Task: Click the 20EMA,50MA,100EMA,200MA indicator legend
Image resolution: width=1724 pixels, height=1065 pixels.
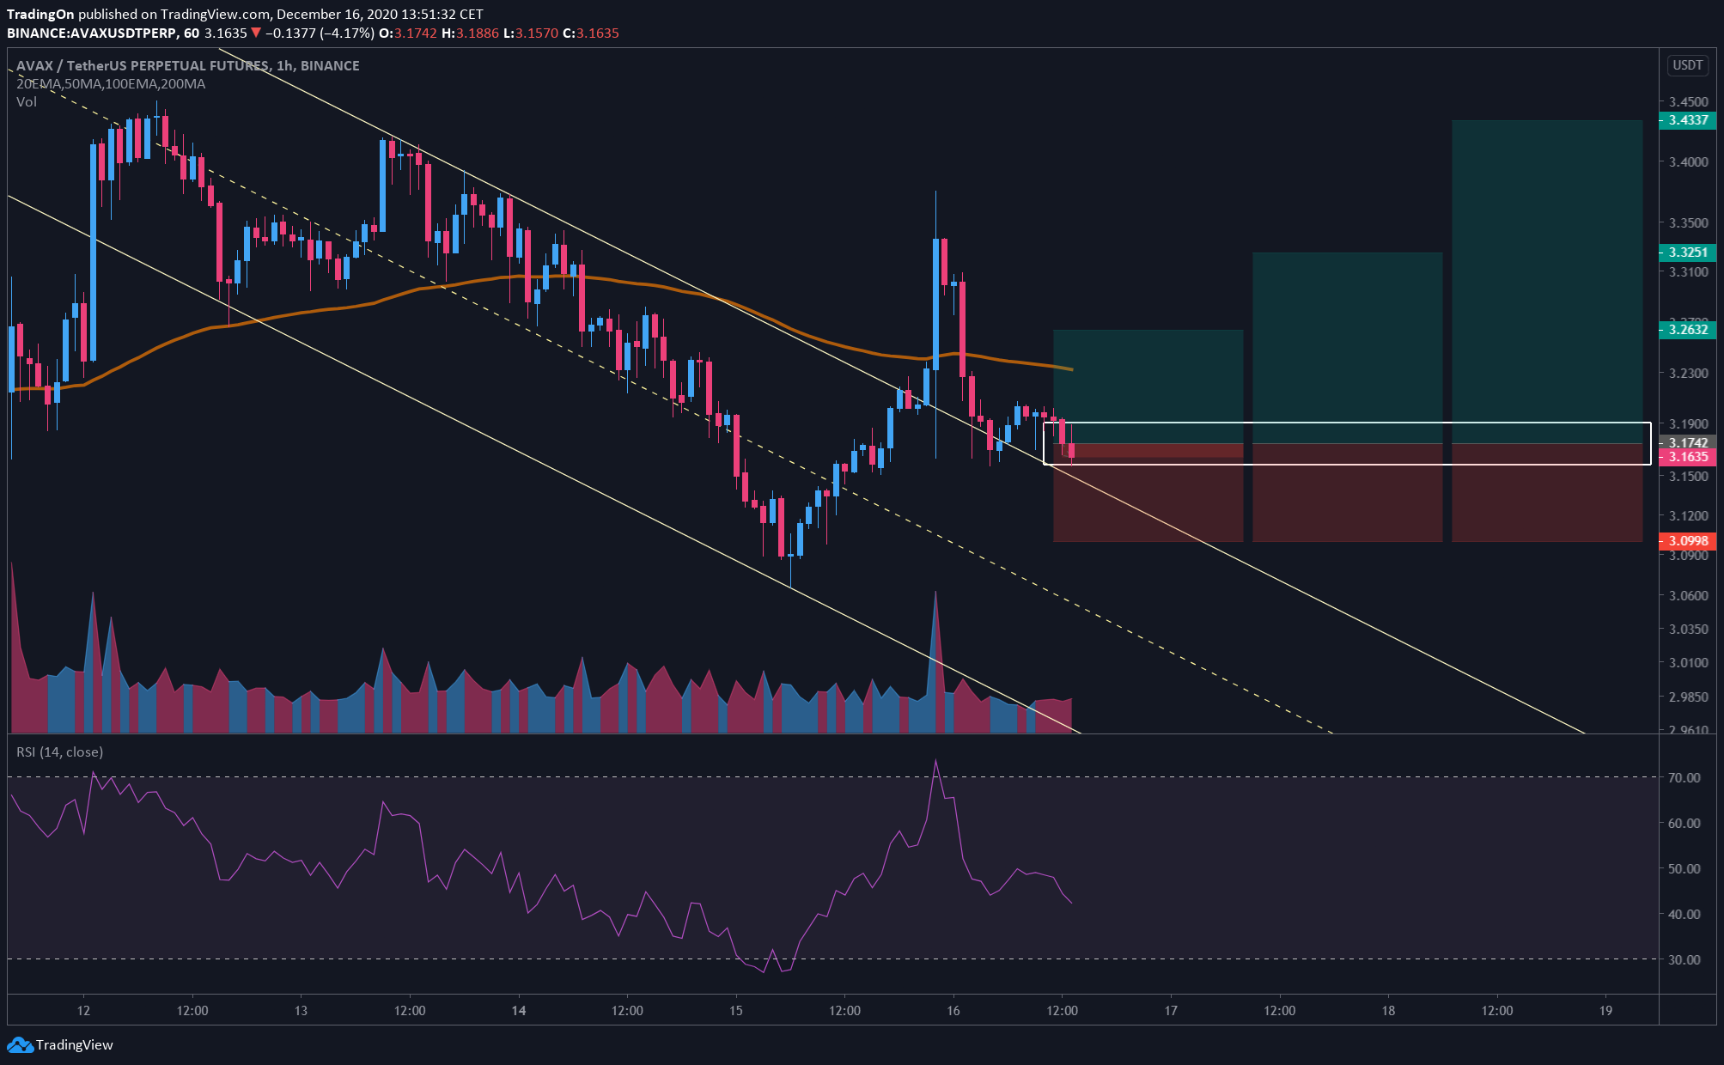Action: tap(111, 84)
